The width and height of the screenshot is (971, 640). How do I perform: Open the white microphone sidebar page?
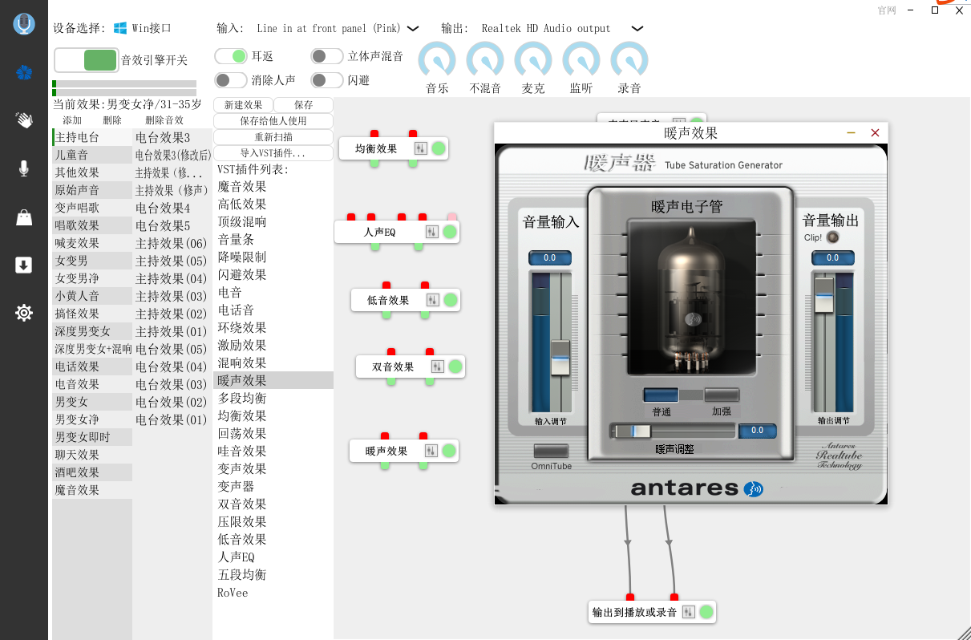[24, 168]
